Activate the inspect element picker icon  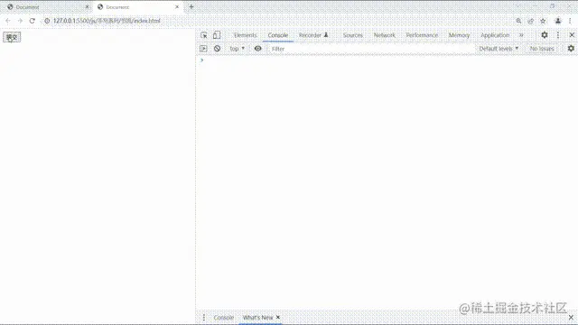coord(204,35)
